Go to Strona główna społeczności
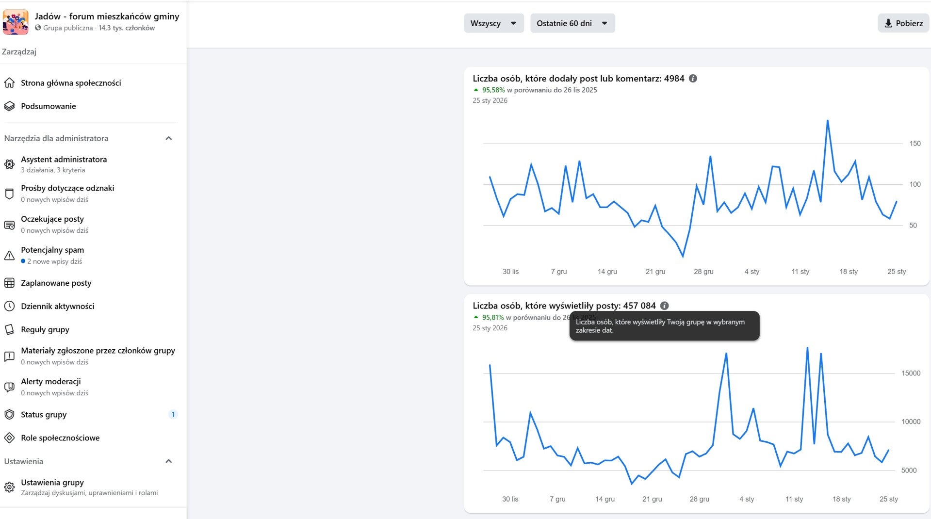Viewport: 931px width, 519px height. coord(71,83)
